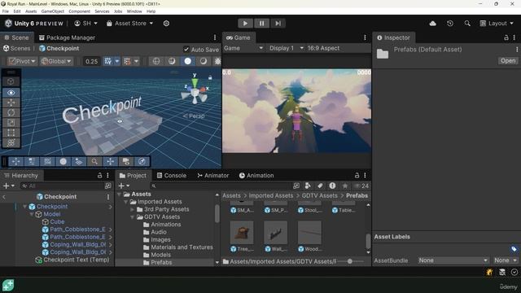Click Search by Type icon in Project

(308, 186)
